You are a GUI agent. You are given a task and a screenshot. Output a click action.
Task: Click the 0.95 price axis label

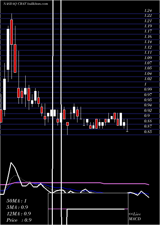(x=148, y=100)
